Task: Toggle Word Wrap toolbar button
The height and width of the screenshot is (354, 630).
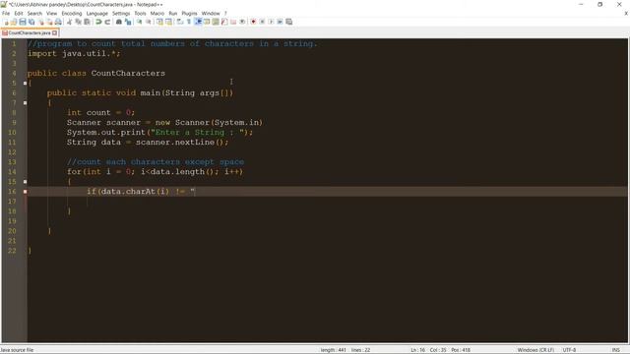Action: [179, 22]
